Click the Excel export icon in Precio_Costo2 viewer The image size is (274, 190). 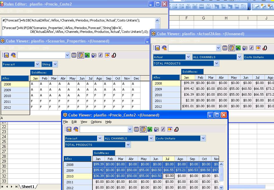tap(150, 129)
